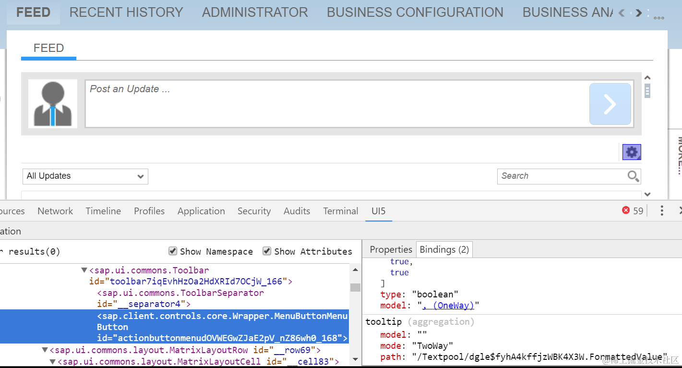Switch to the Properties panel tab

391,249
